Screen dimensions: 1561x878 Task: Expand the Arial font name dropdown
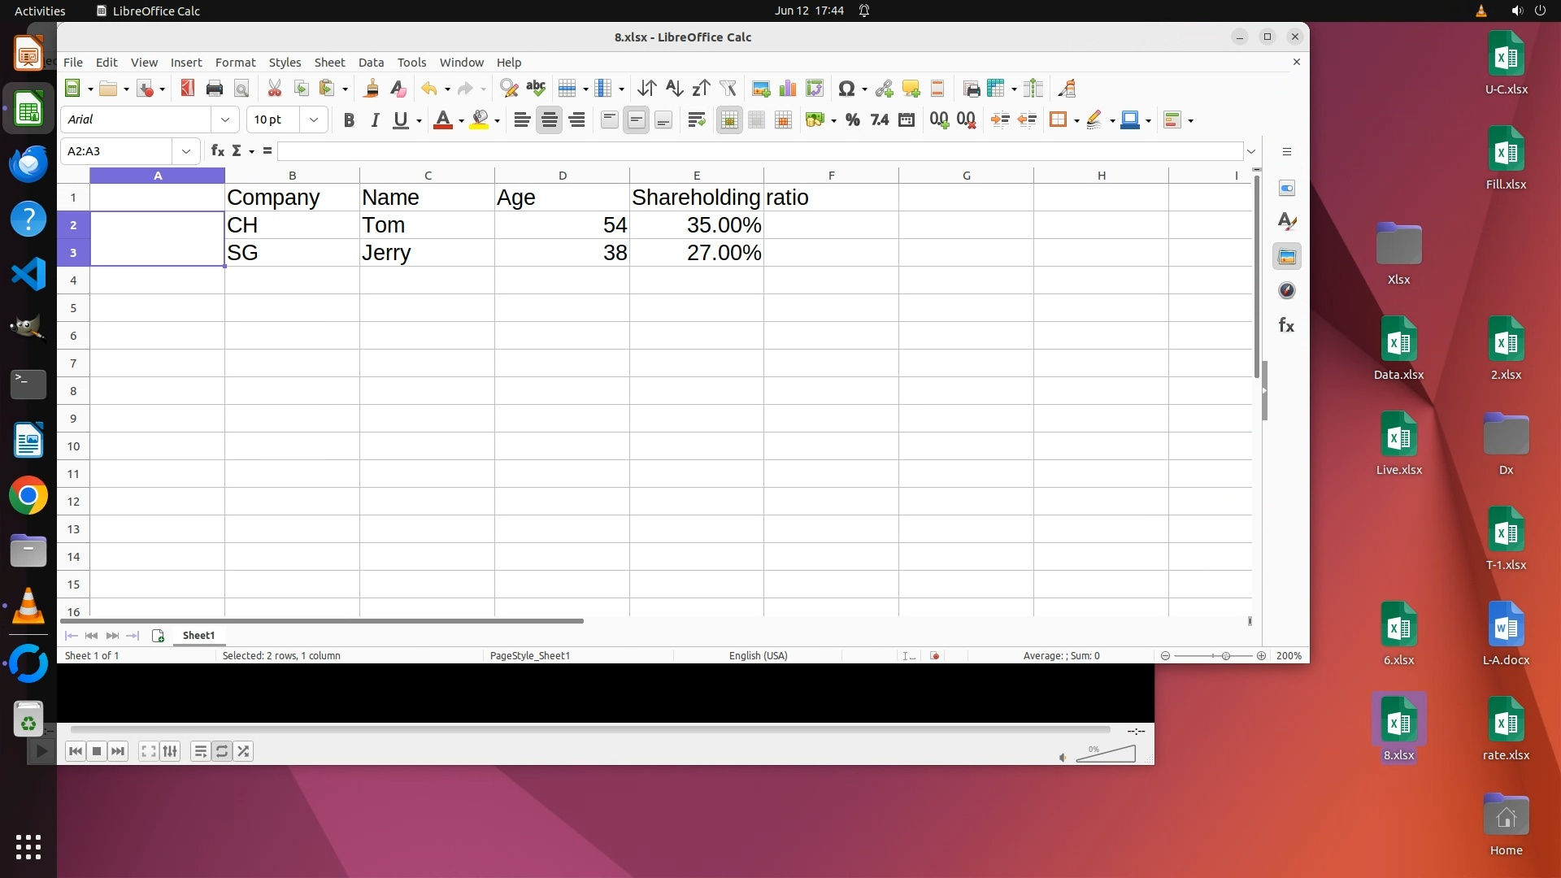click(x=225, y=120)
